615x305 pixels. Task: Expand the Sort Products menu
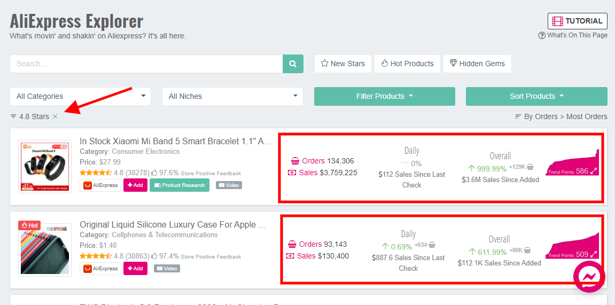tap(536, 96)
